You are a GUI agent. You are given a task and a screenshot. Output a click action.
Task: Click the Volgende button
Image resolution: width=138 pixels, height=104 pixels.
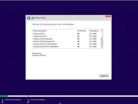point(104,76)
